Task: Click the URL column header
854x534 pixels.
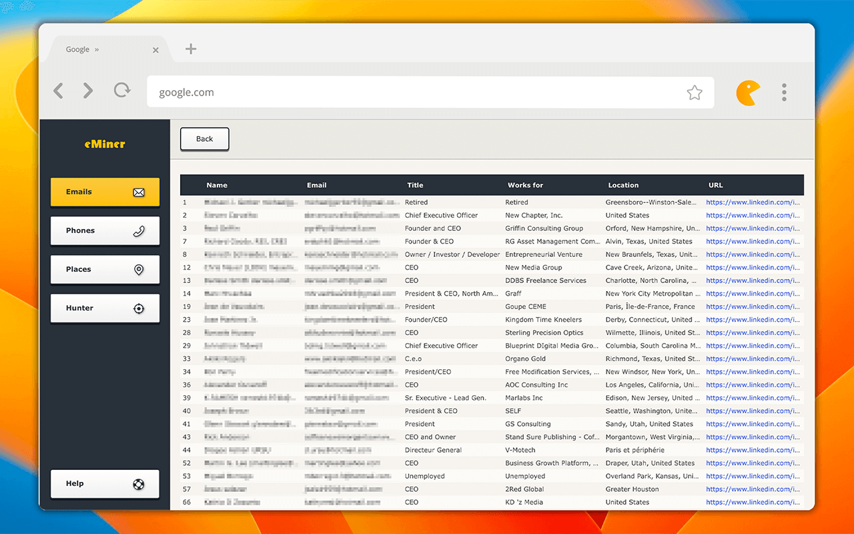Action: pos(715,185)
